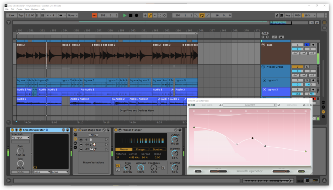Click the Phaser-Flanger Dry/Wet knob

coord(175,168)
